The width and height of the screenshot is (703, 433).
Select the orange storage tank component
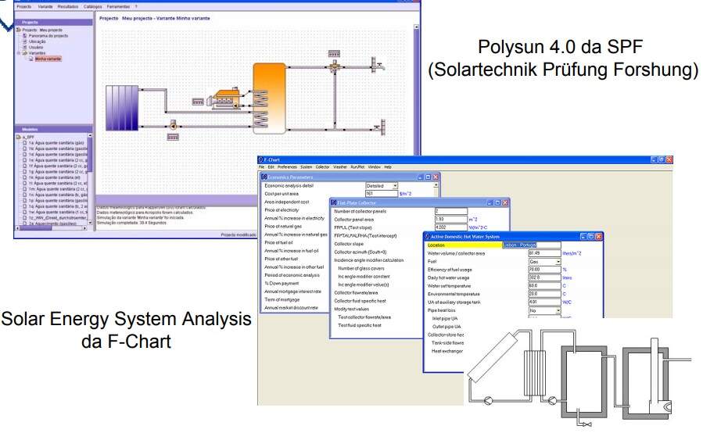tap(270, 98)
